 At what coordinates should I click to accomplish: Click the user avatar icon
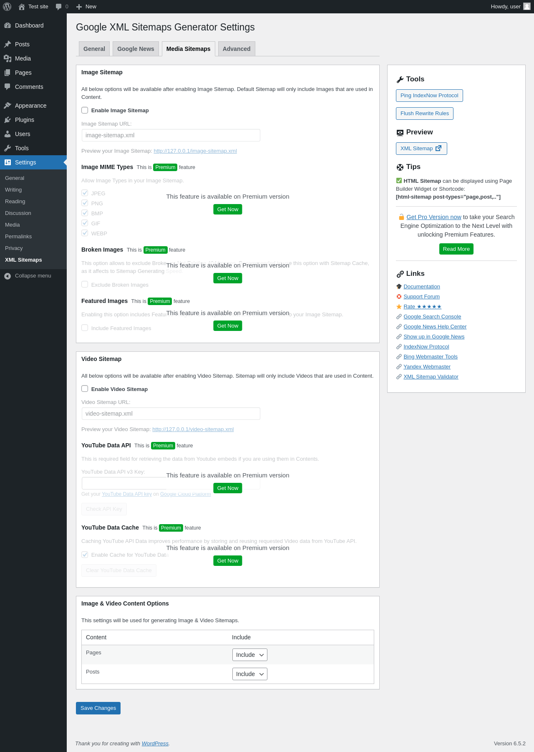pos(527,7)
